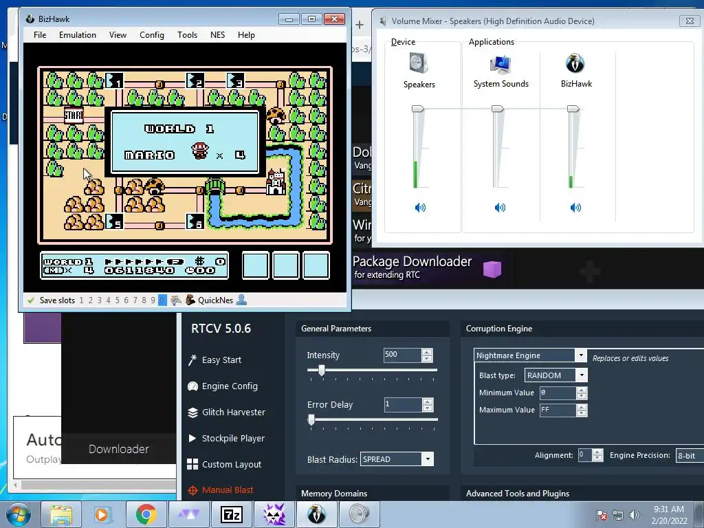Click the System Sounds icon in mixer

[x=500, y=64]
